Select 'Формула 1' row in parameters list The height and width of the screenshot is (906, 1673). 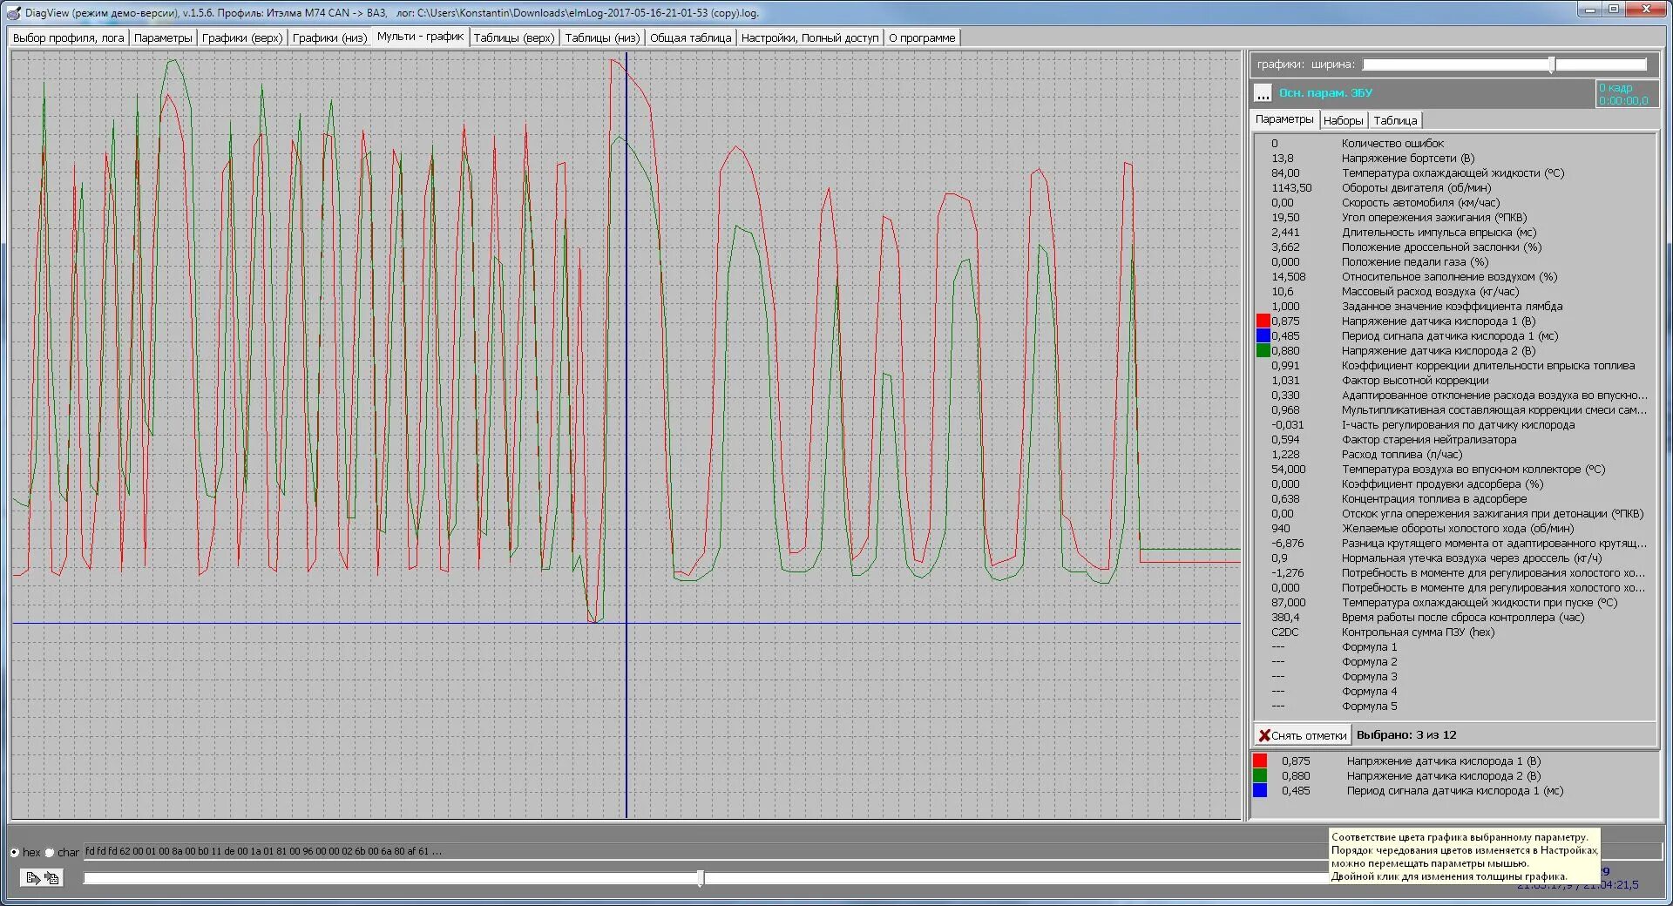click(1455, 647)
